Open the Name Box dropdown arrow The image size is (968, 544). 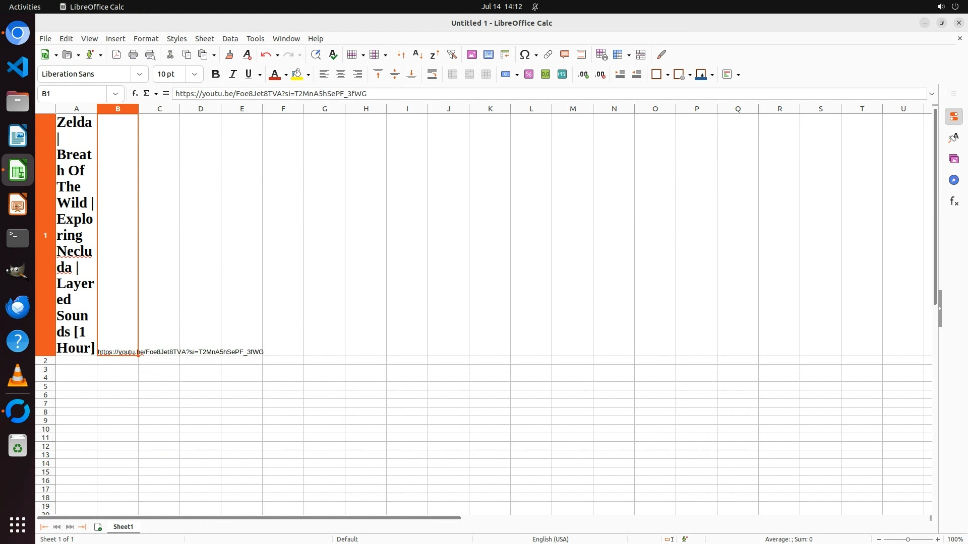[x=115, y=94]
